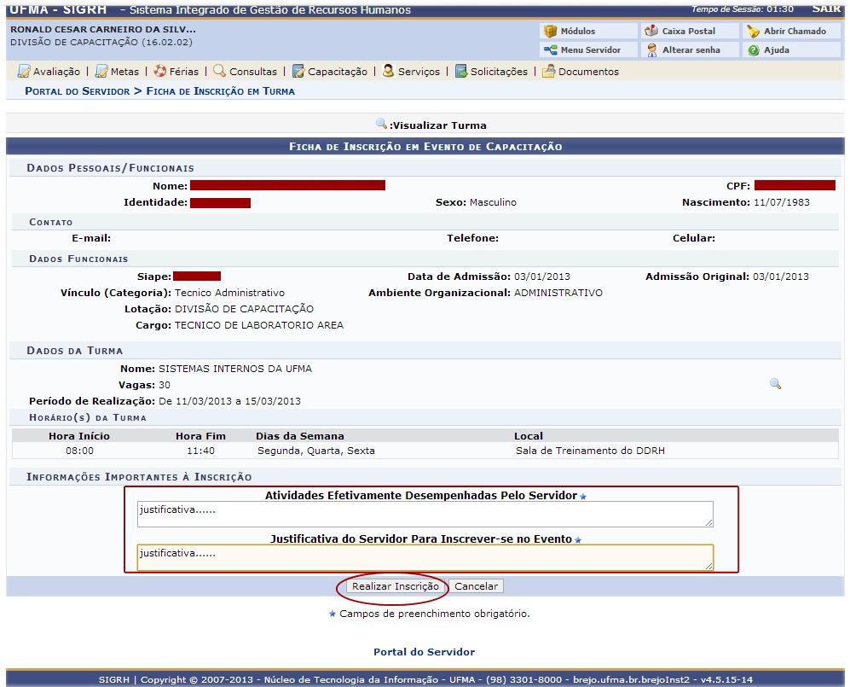Open the Avaliação menu
This screenshot has height=687, width=850.
click(x=49, y=72)
